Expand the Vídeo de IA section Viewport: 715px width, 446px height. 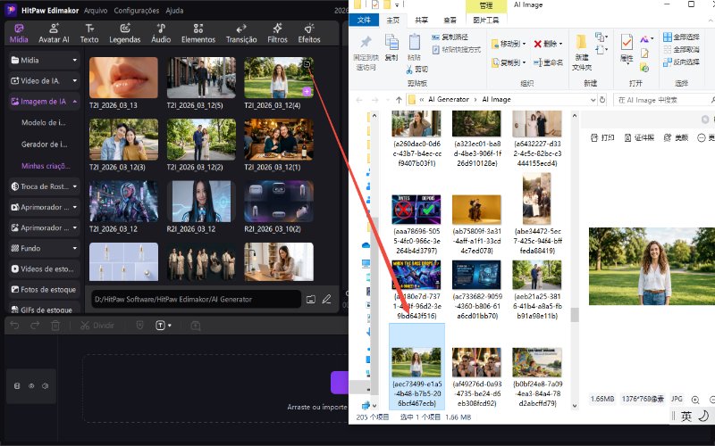[75, 81]
